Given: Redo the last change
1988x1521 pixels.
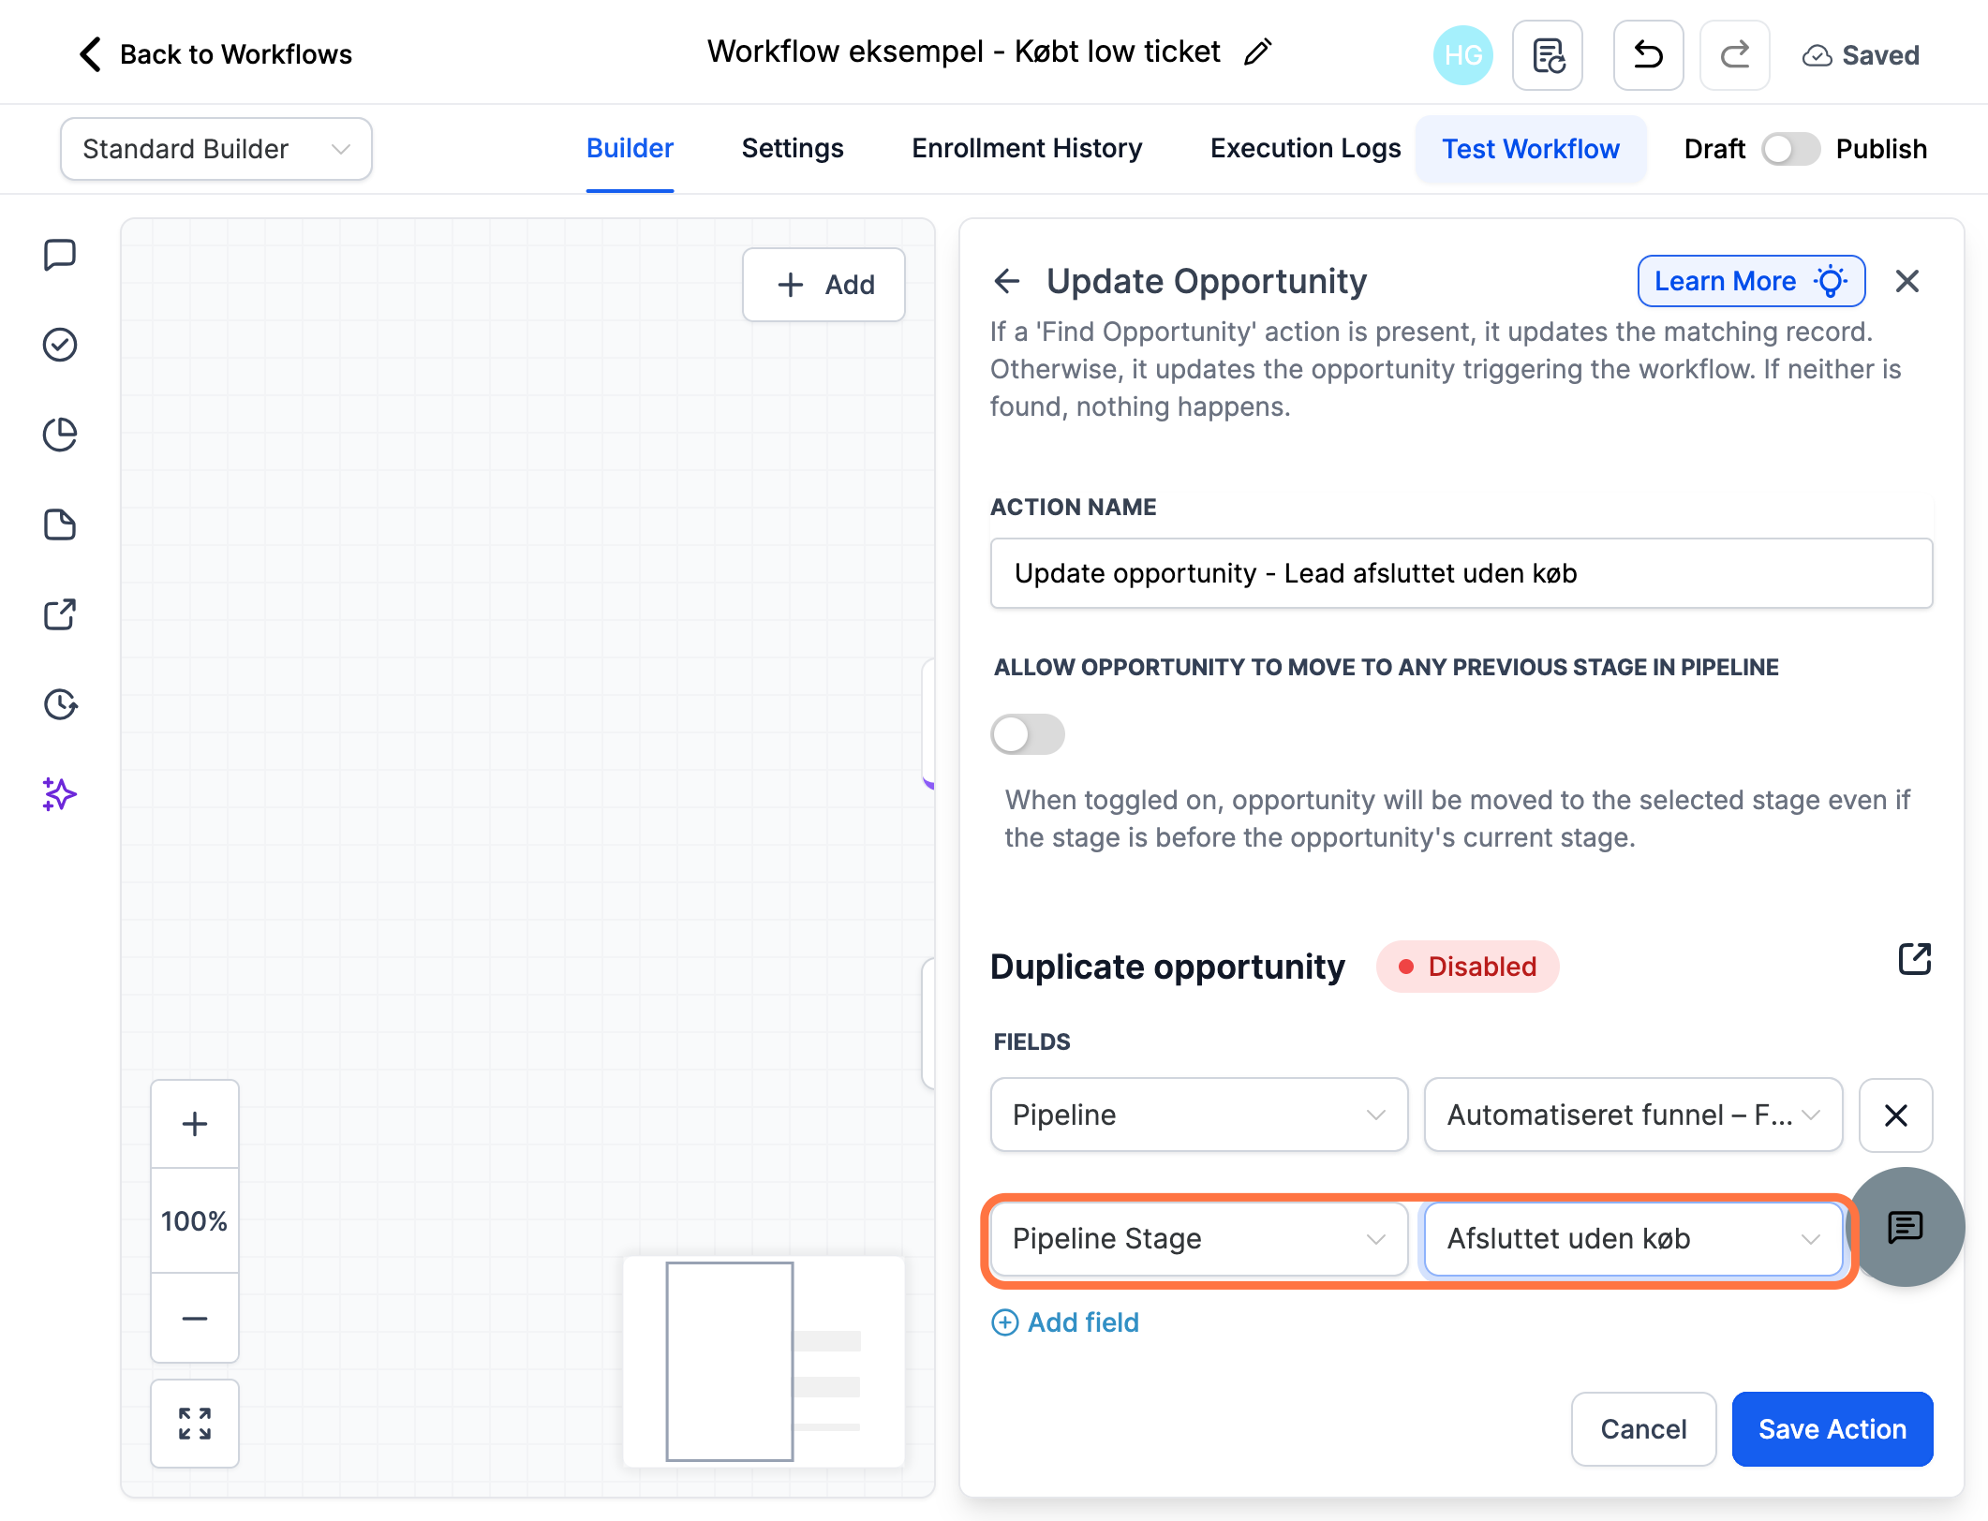Looking at the screenshot, I should click(x=1734, y=55).
